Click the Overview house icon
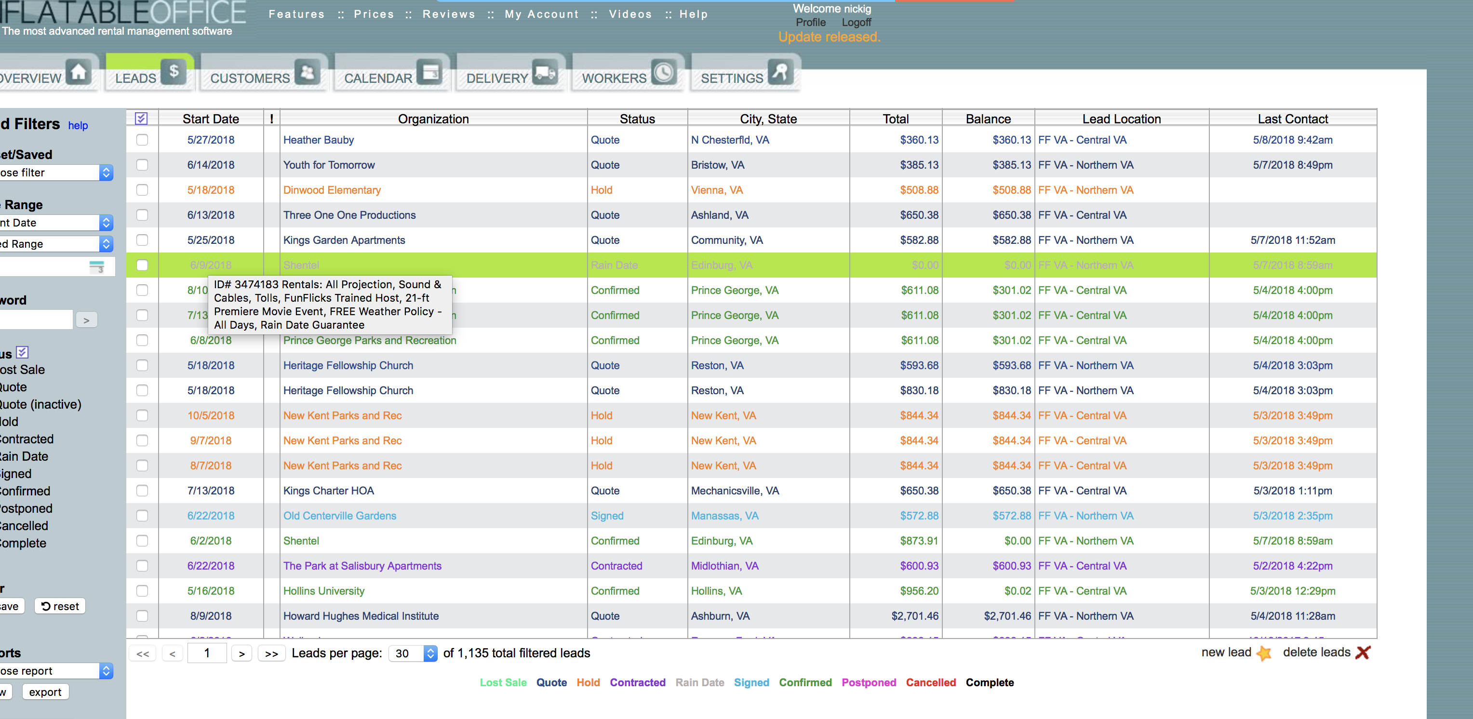Viewport: 1473px width, 719px height. (79, 73)
